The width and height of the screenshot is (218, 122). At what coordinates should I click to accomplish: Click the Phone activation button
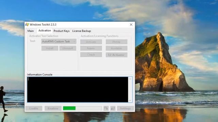click(116, 42)
